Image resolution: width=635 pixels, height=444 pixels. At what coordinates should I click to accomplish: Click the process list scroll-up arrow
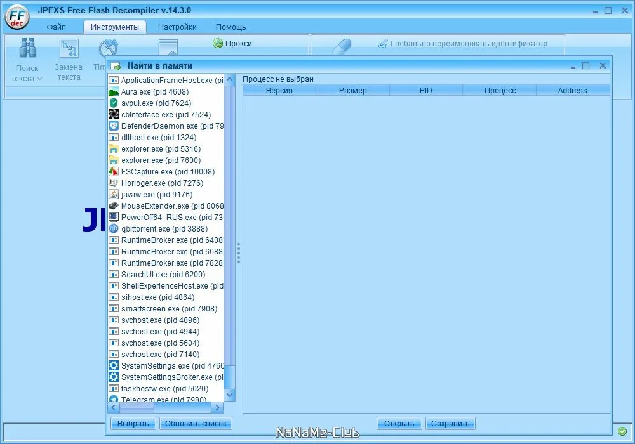230,80
